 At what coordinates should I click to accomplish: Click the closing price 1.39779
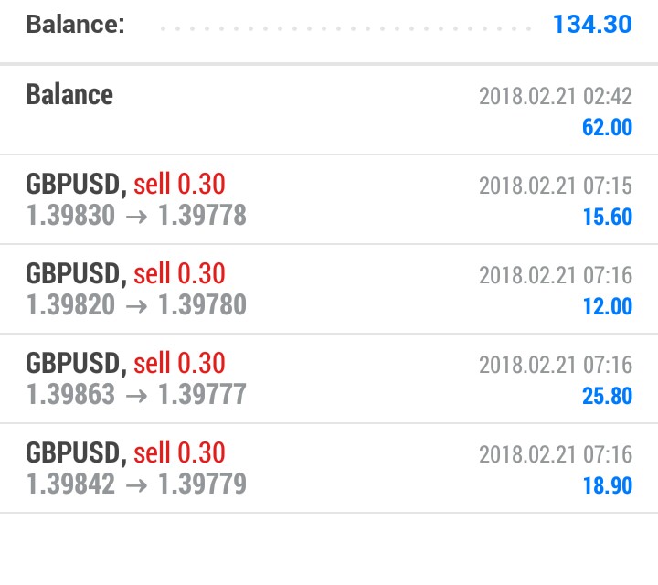tap(202, 484)
